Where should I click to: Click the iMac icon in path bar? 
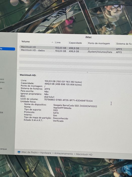19,152
